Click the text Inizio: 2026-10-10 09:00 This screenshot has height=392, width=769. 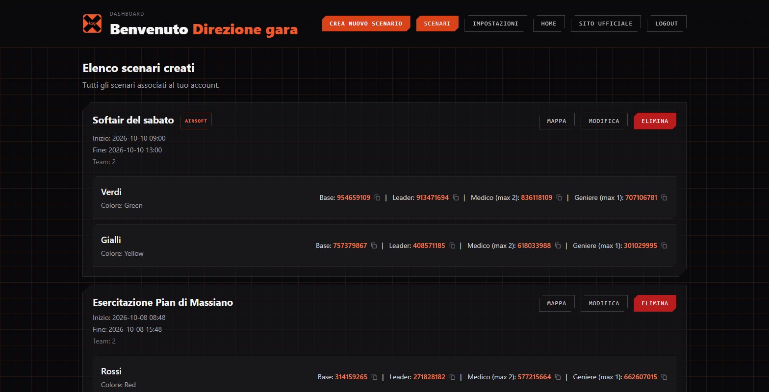click(x=129, y=138)
